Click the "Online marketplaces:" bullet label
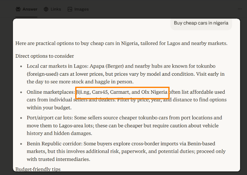The image size is (247, 175). coord(51,92)
